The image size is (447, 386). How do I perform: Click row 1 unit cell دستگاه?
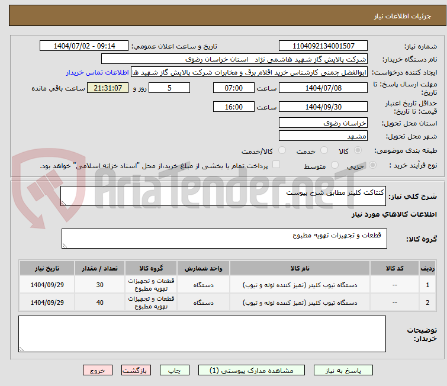203,285
